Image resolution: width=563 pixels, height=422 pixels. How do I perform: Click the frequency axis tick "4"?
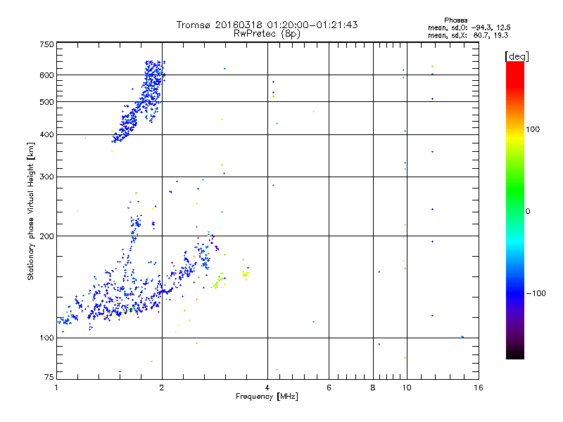(267, 388)
